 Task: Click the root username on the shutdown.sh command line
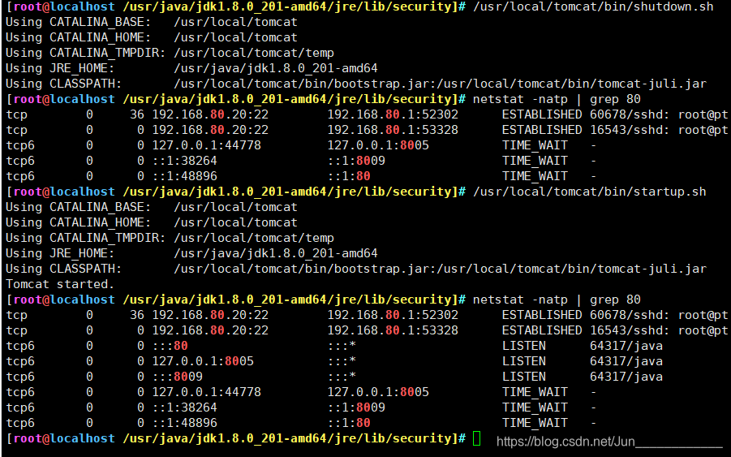[28, 6]
